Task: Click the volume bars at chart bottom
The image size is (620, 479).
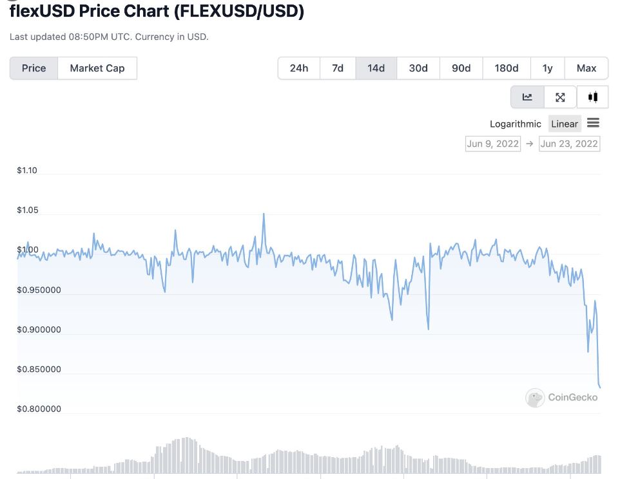Action: [x=309, y=460]
